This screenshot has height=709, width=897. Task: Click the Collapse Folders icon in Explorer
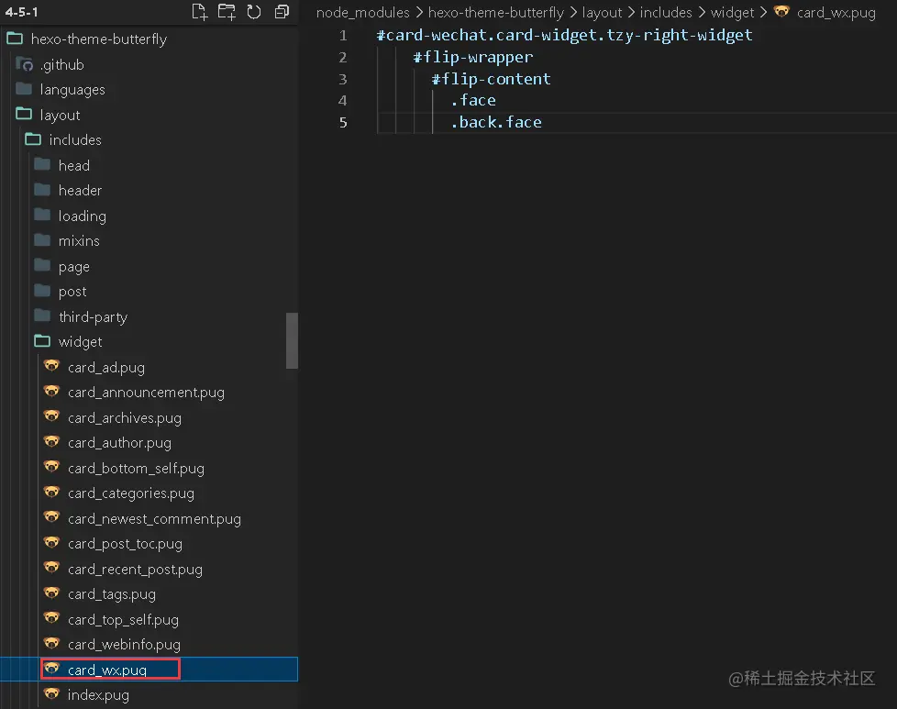(281, 12)
